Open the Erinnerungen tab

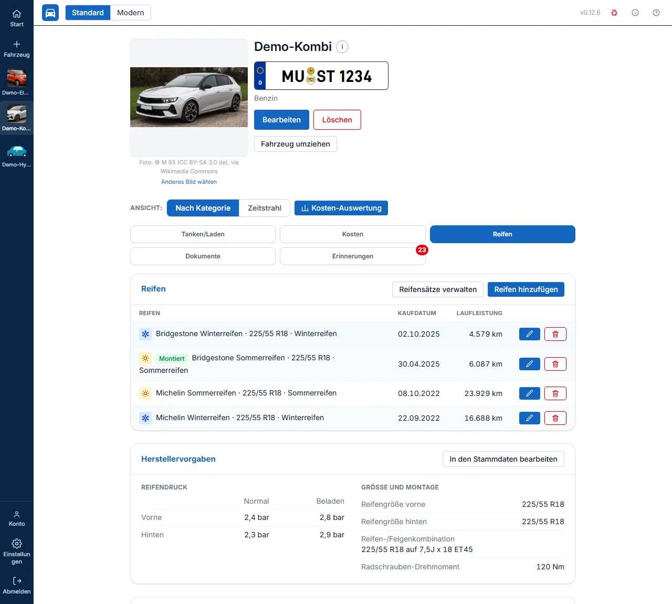click(353, 256)
